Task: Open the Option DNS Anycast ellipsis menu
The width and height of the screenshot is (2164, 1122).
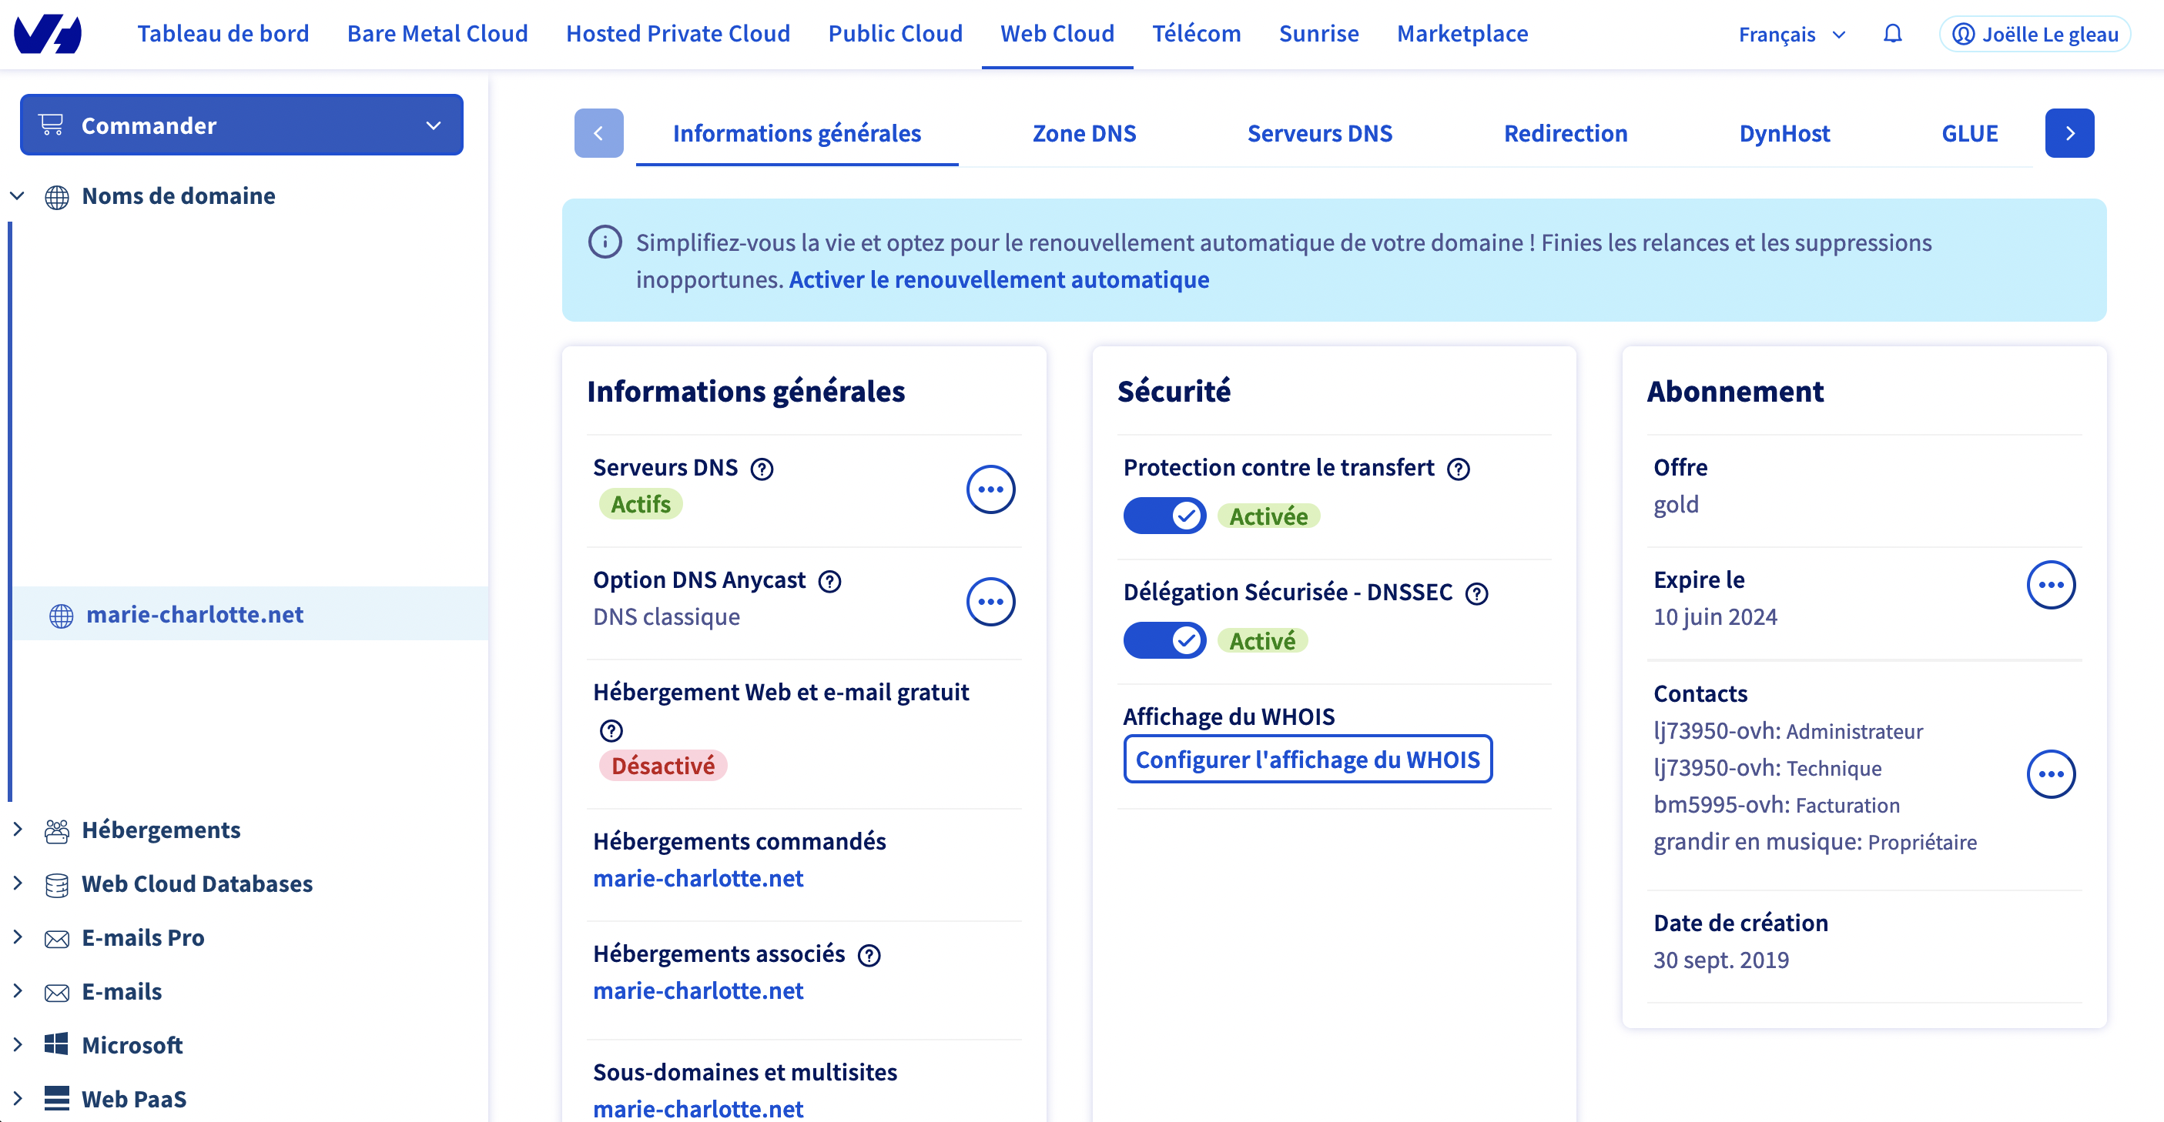Action: 990,602
